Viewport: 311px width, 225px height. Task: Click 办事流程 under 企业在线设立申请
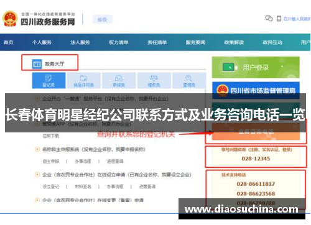coord(115,186)
